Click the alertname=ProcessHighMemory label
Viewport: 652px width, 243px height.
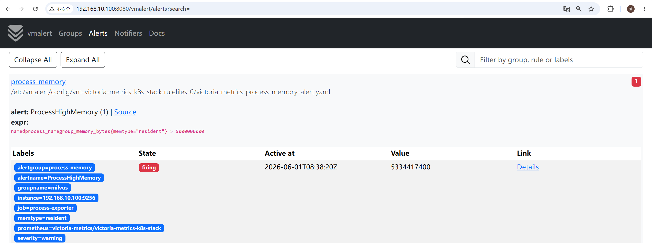click(x=59, y=178)
